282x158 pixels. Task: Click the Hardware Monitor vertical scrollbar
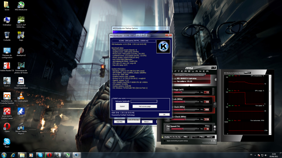click(x=270, y=105)
